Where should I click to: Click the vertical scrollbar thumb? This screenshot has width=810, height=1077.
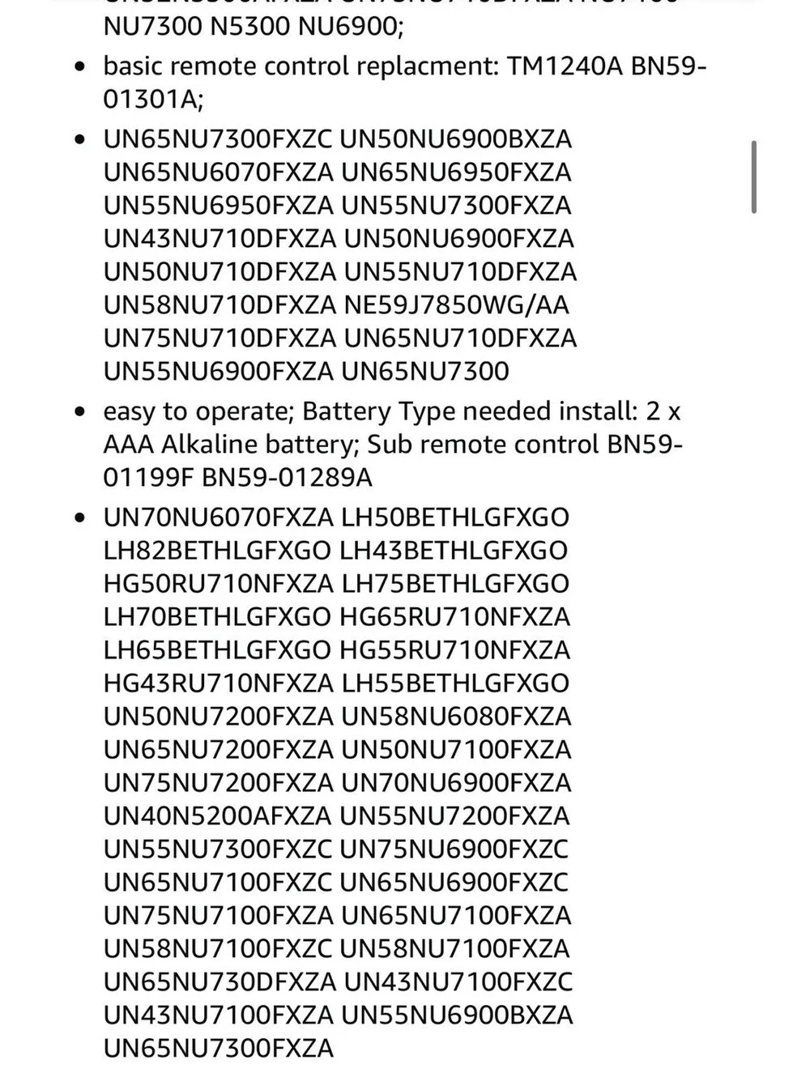click(754, 177)
